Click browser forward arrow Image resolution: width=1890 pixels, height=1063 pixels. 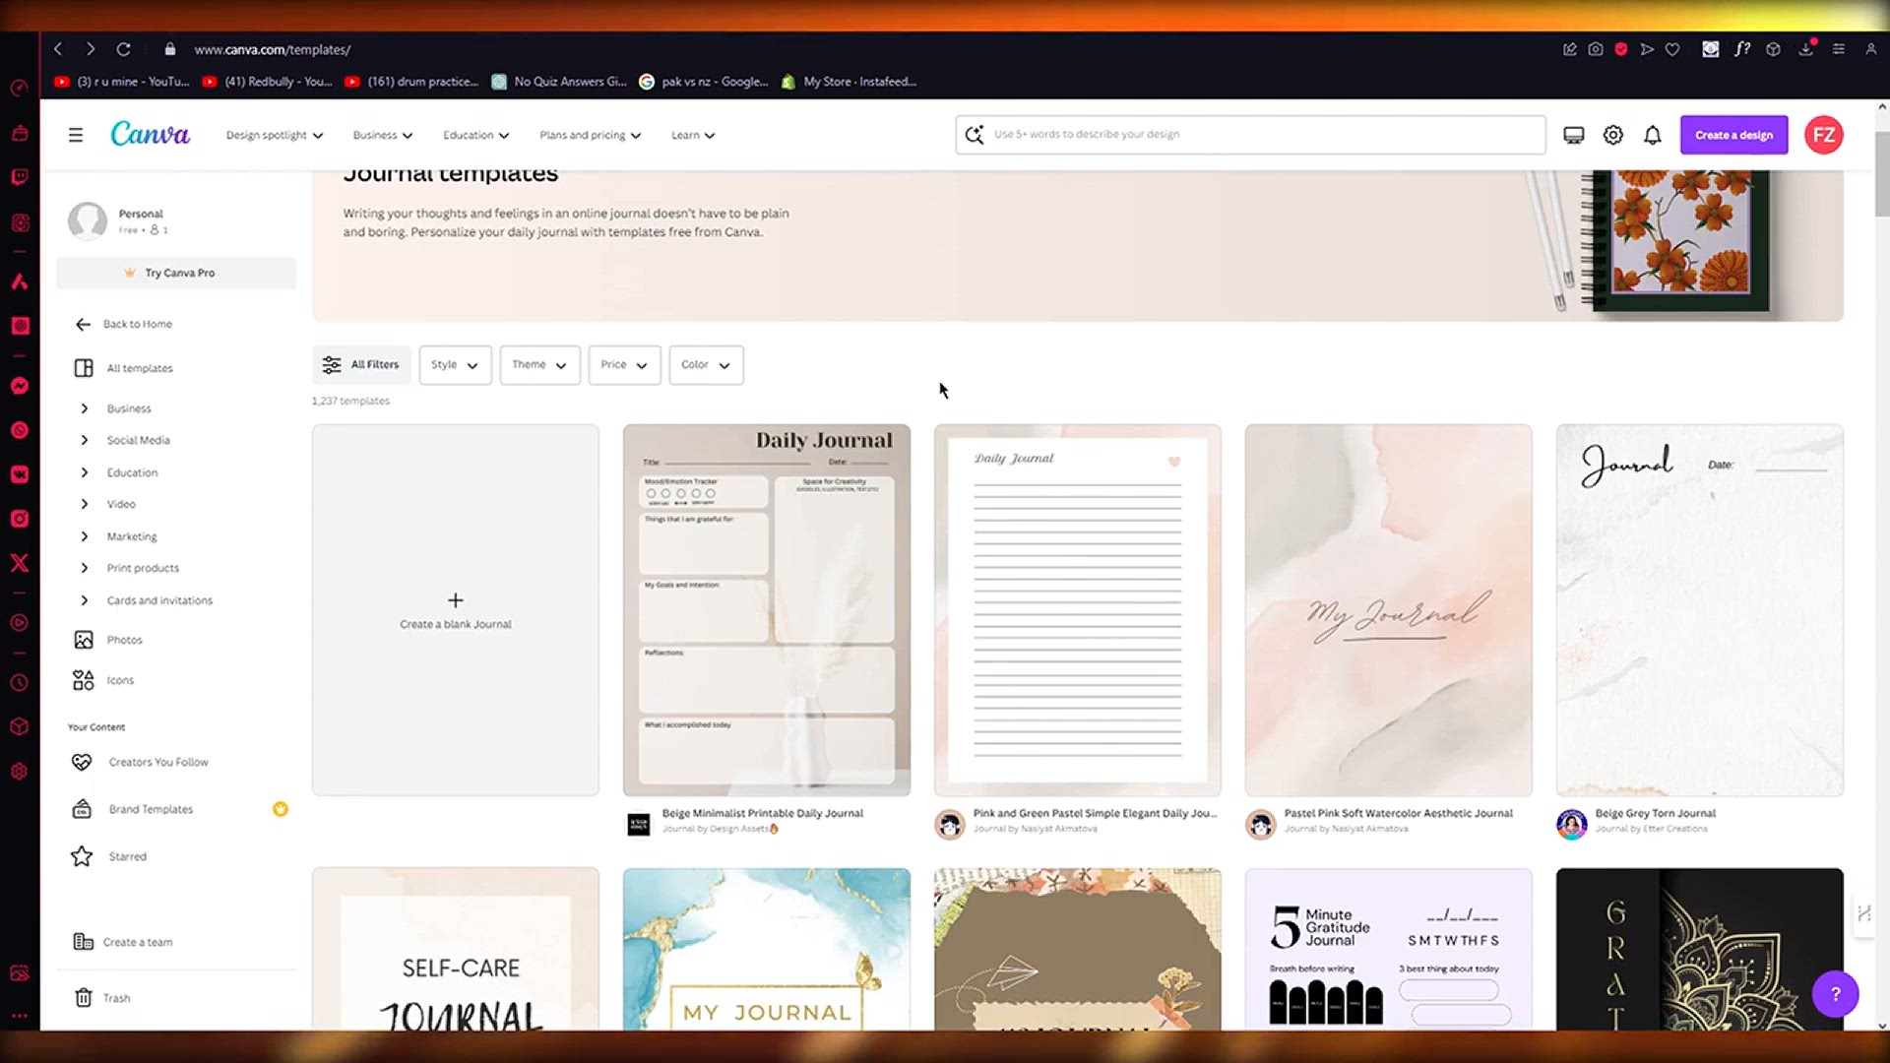pyautogui.click(x=91, y=49)
